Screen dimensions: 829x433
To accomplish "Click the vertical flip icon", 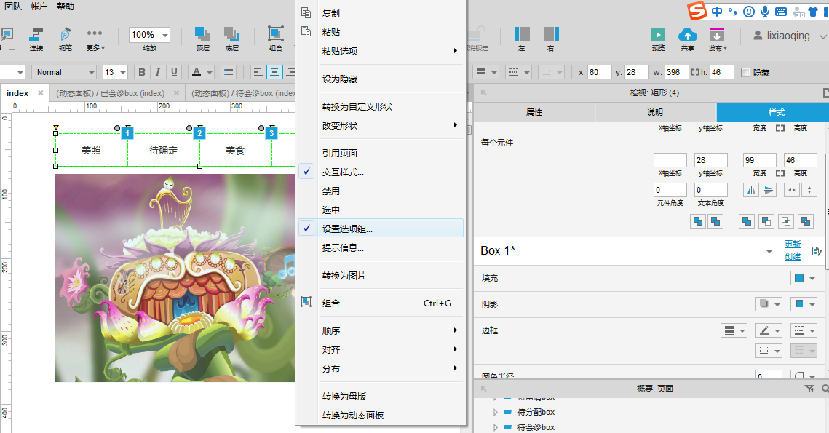I will pos(768,190).
